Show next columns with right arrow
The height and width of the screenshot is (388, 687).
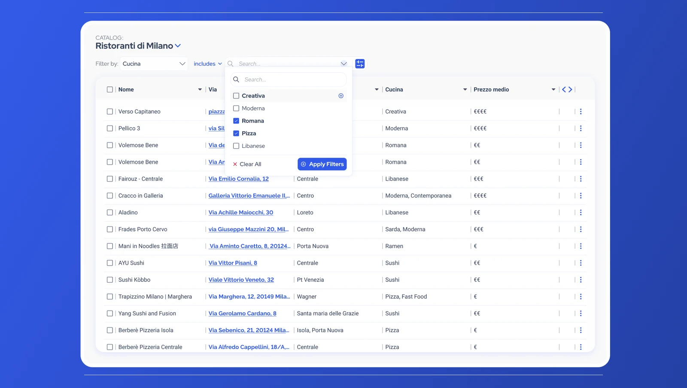point(570,89)
